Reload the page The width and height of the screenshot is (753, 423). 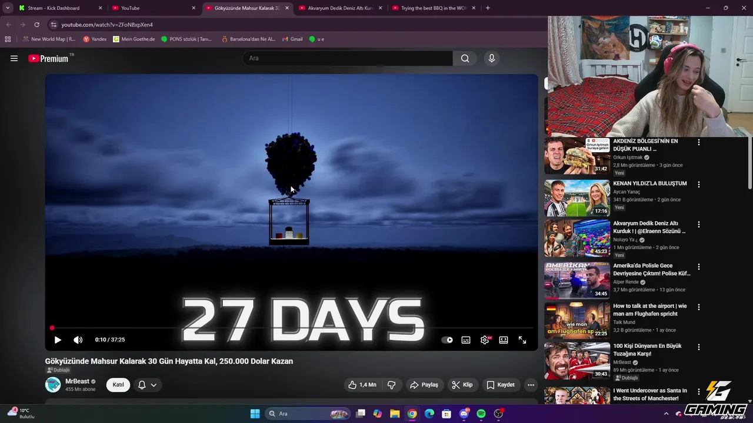36,25
